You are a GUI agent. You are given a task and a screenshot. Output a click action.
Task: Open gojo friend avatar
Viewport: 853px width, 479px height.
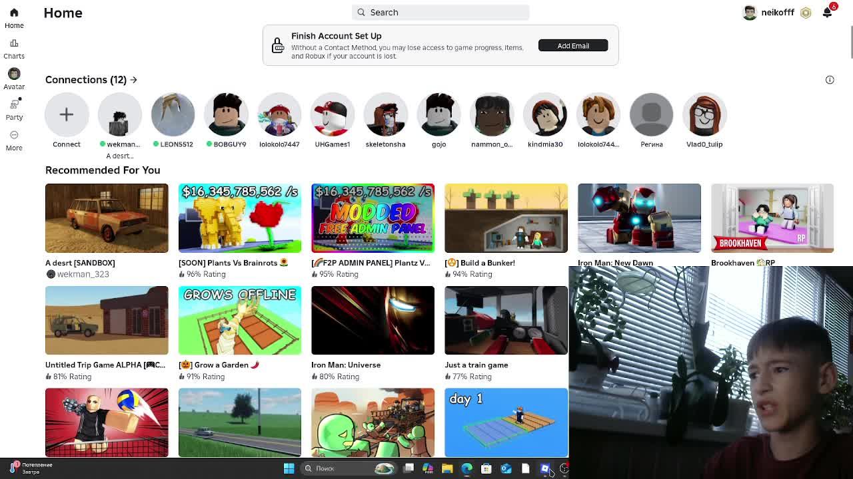[x=438, y=114]
